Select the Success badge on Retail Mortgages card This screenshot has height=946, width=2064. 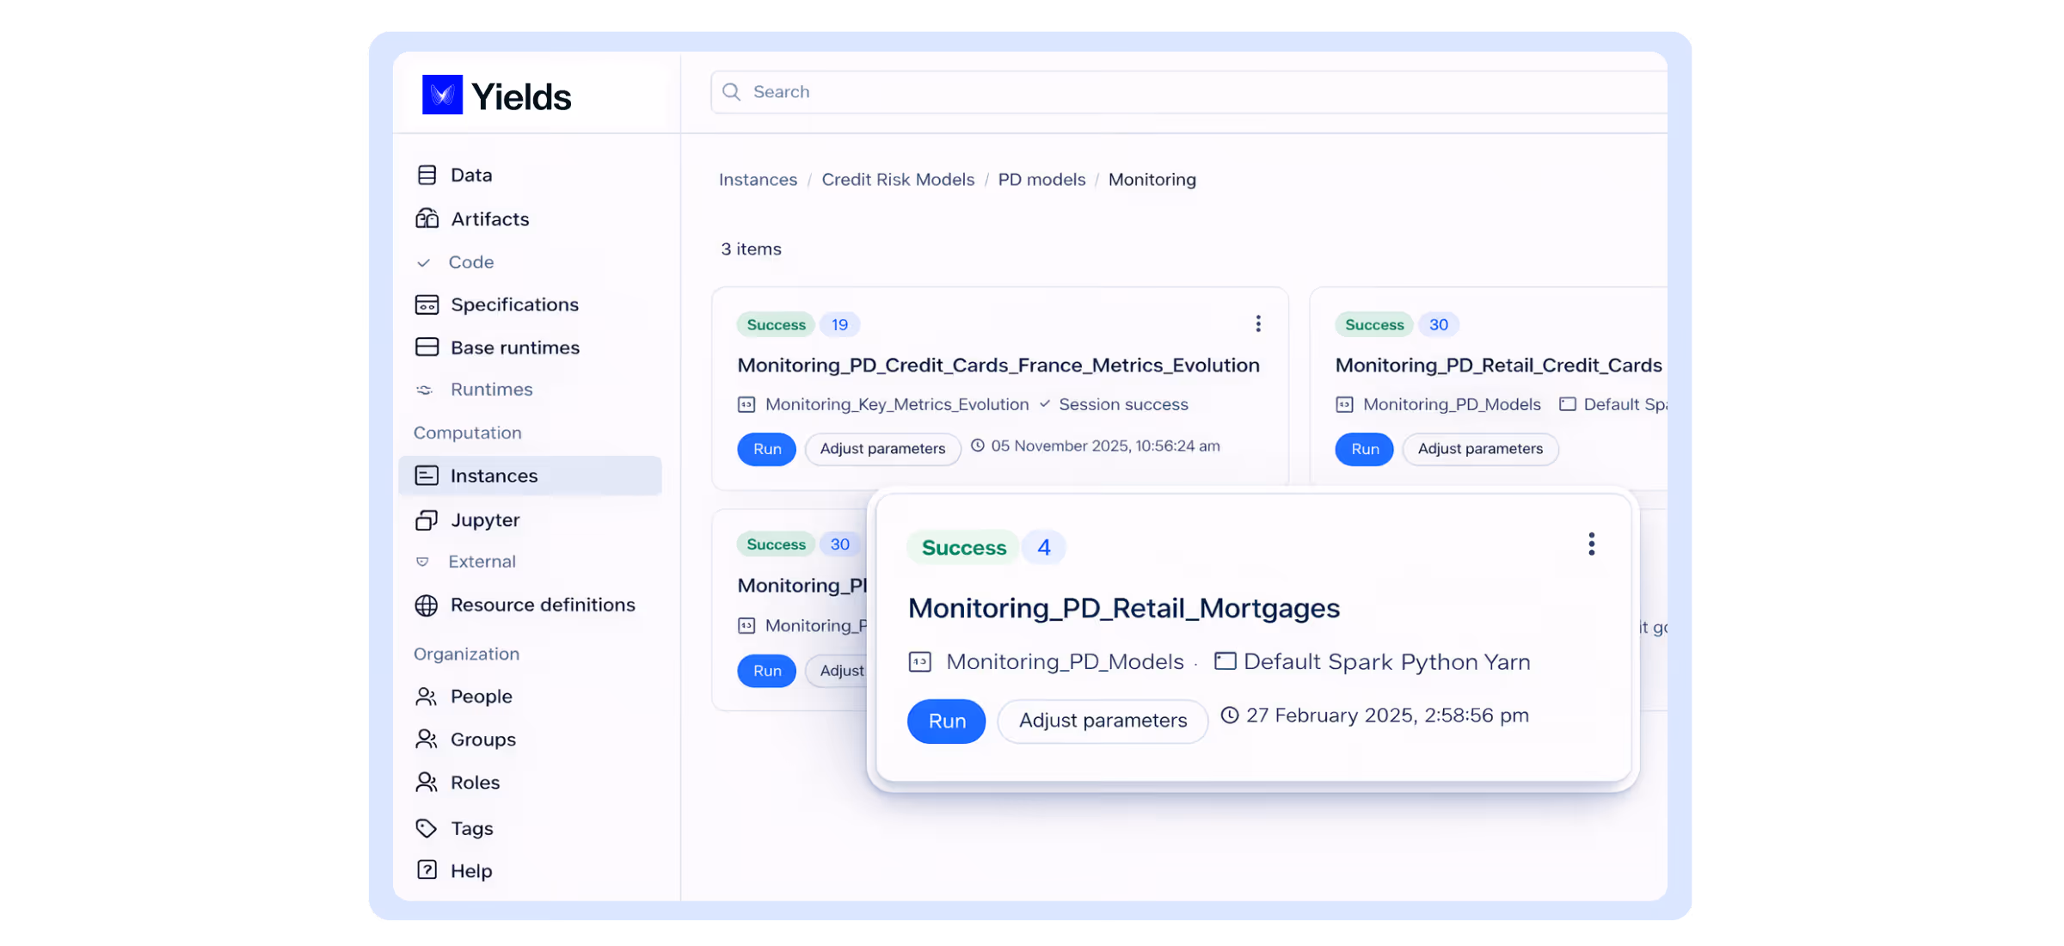coord(963,546)
